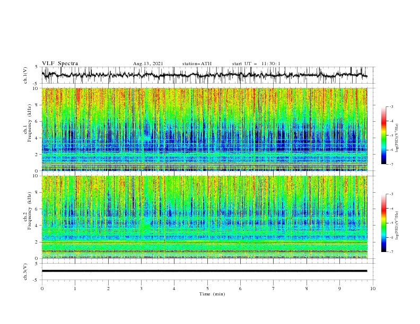Viewport: 420px width, 324px height.
Task: Click time axis tick label '2'
Action: (x=108, y=289)
